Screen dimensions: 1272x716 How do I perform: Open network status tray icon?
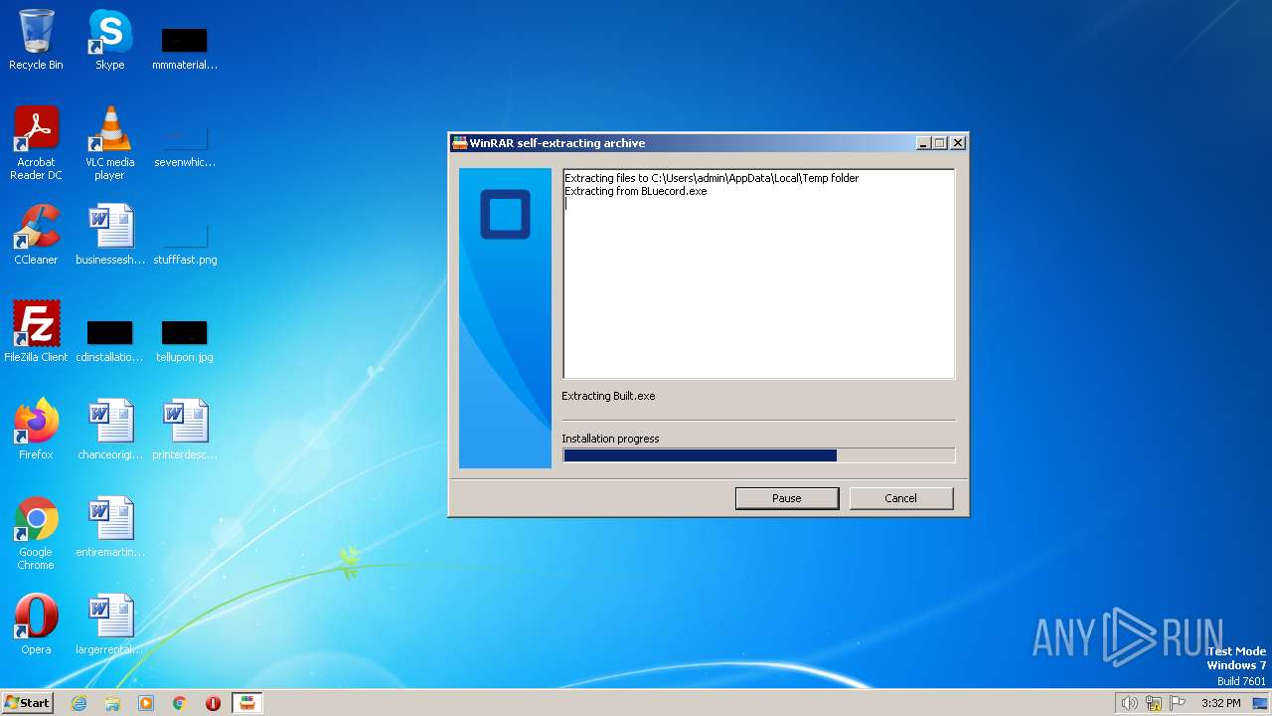pyautogui.click(x=1154, y=703)
